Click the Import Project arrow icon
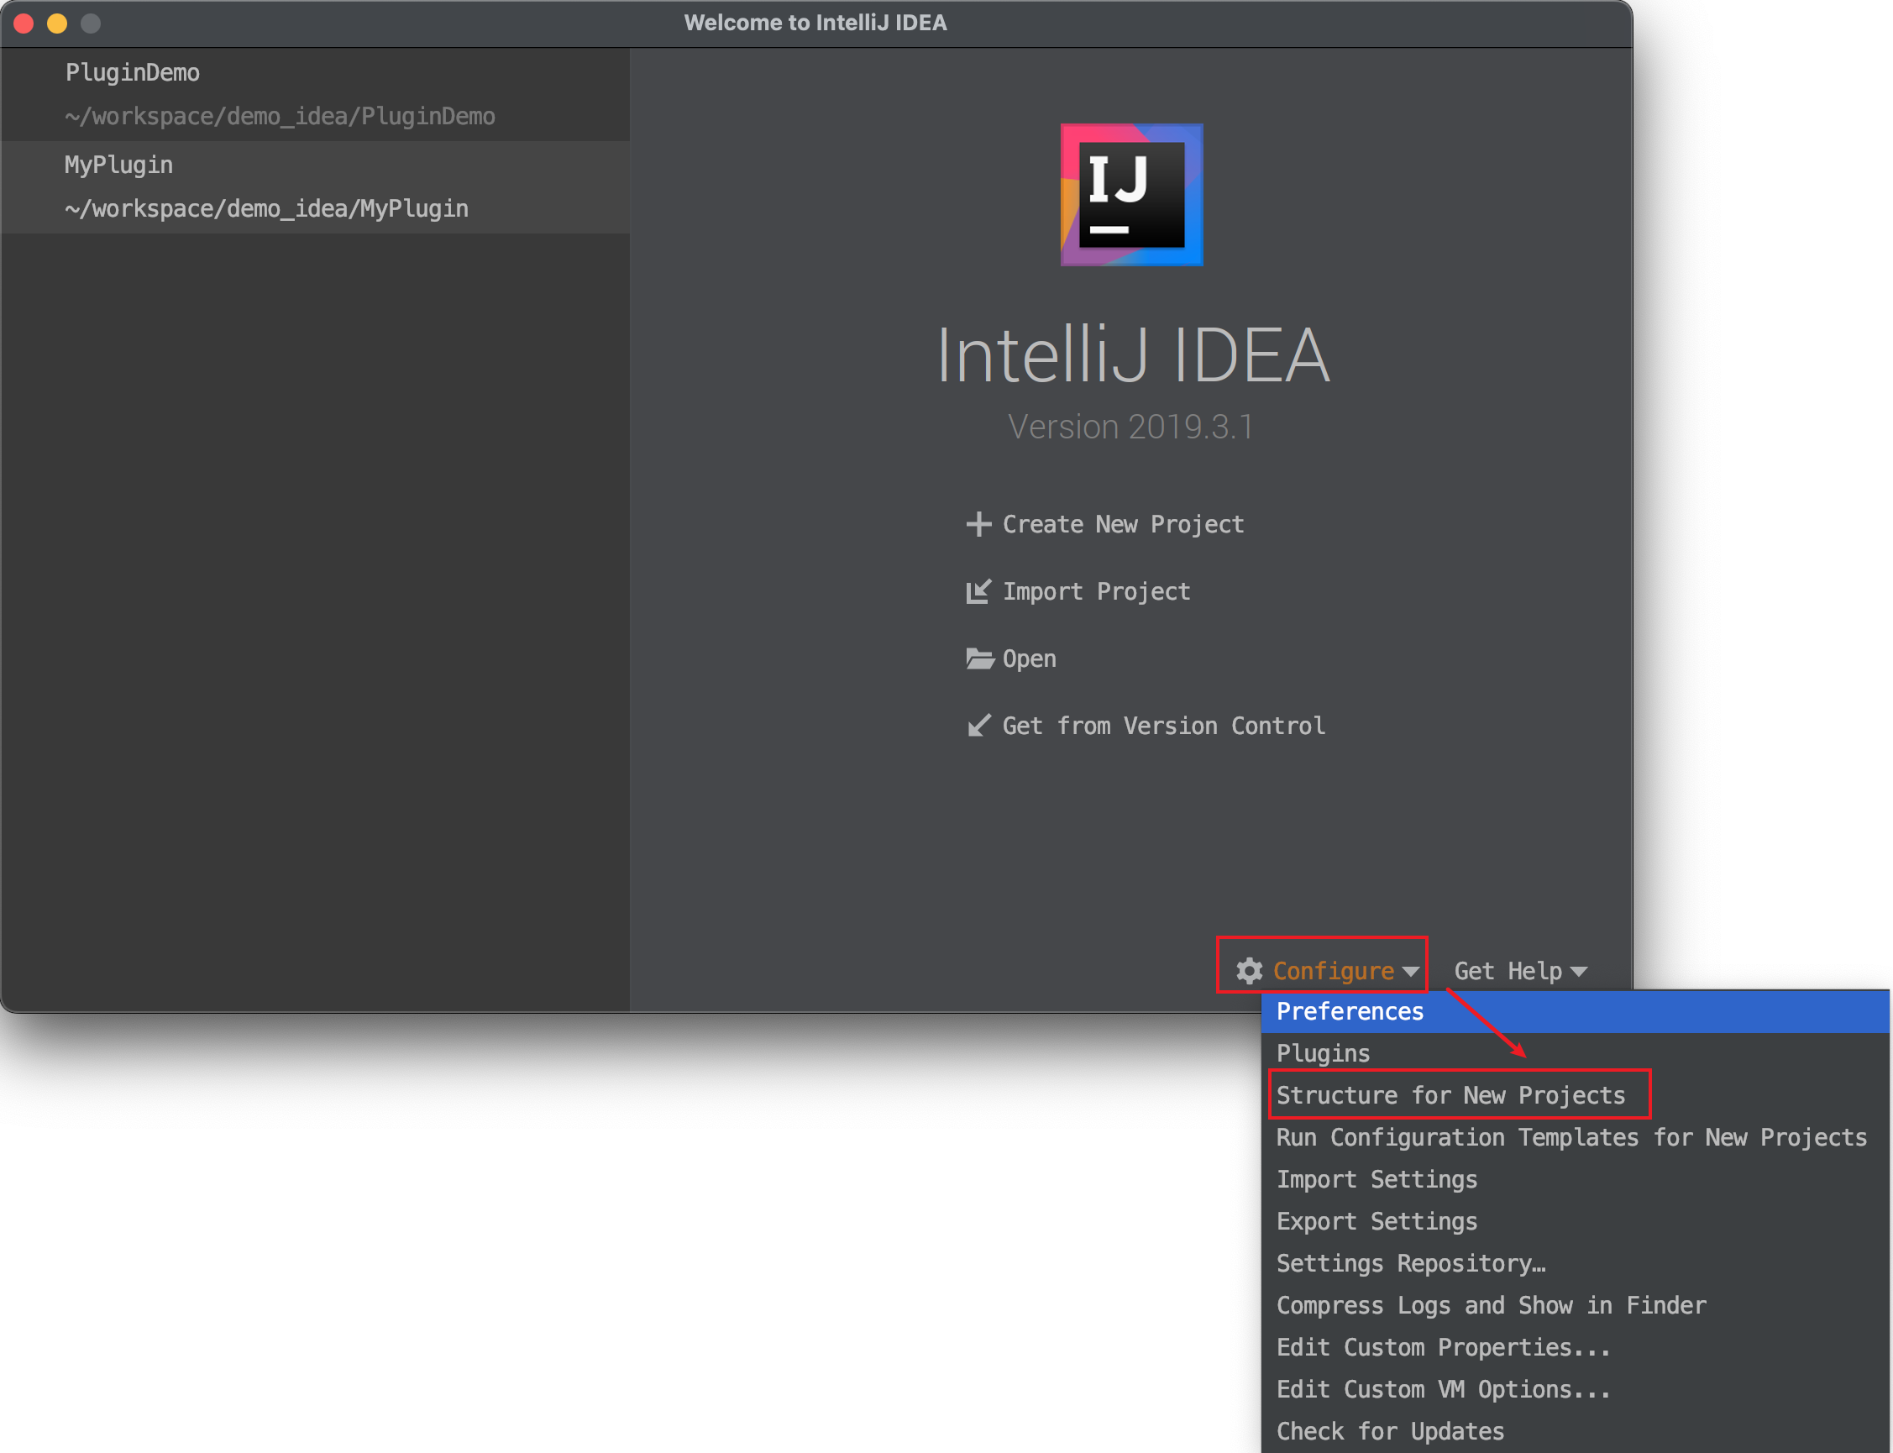This screenshot has height=1453, width=1893. coord(978,591)
